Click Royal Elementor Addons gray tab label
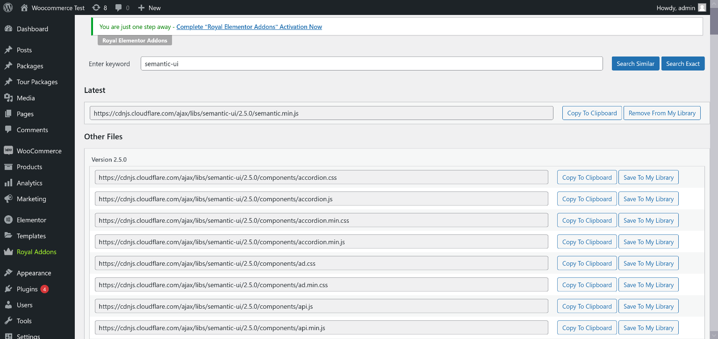This screenshot has width=718, height=339. pos(135,41)
